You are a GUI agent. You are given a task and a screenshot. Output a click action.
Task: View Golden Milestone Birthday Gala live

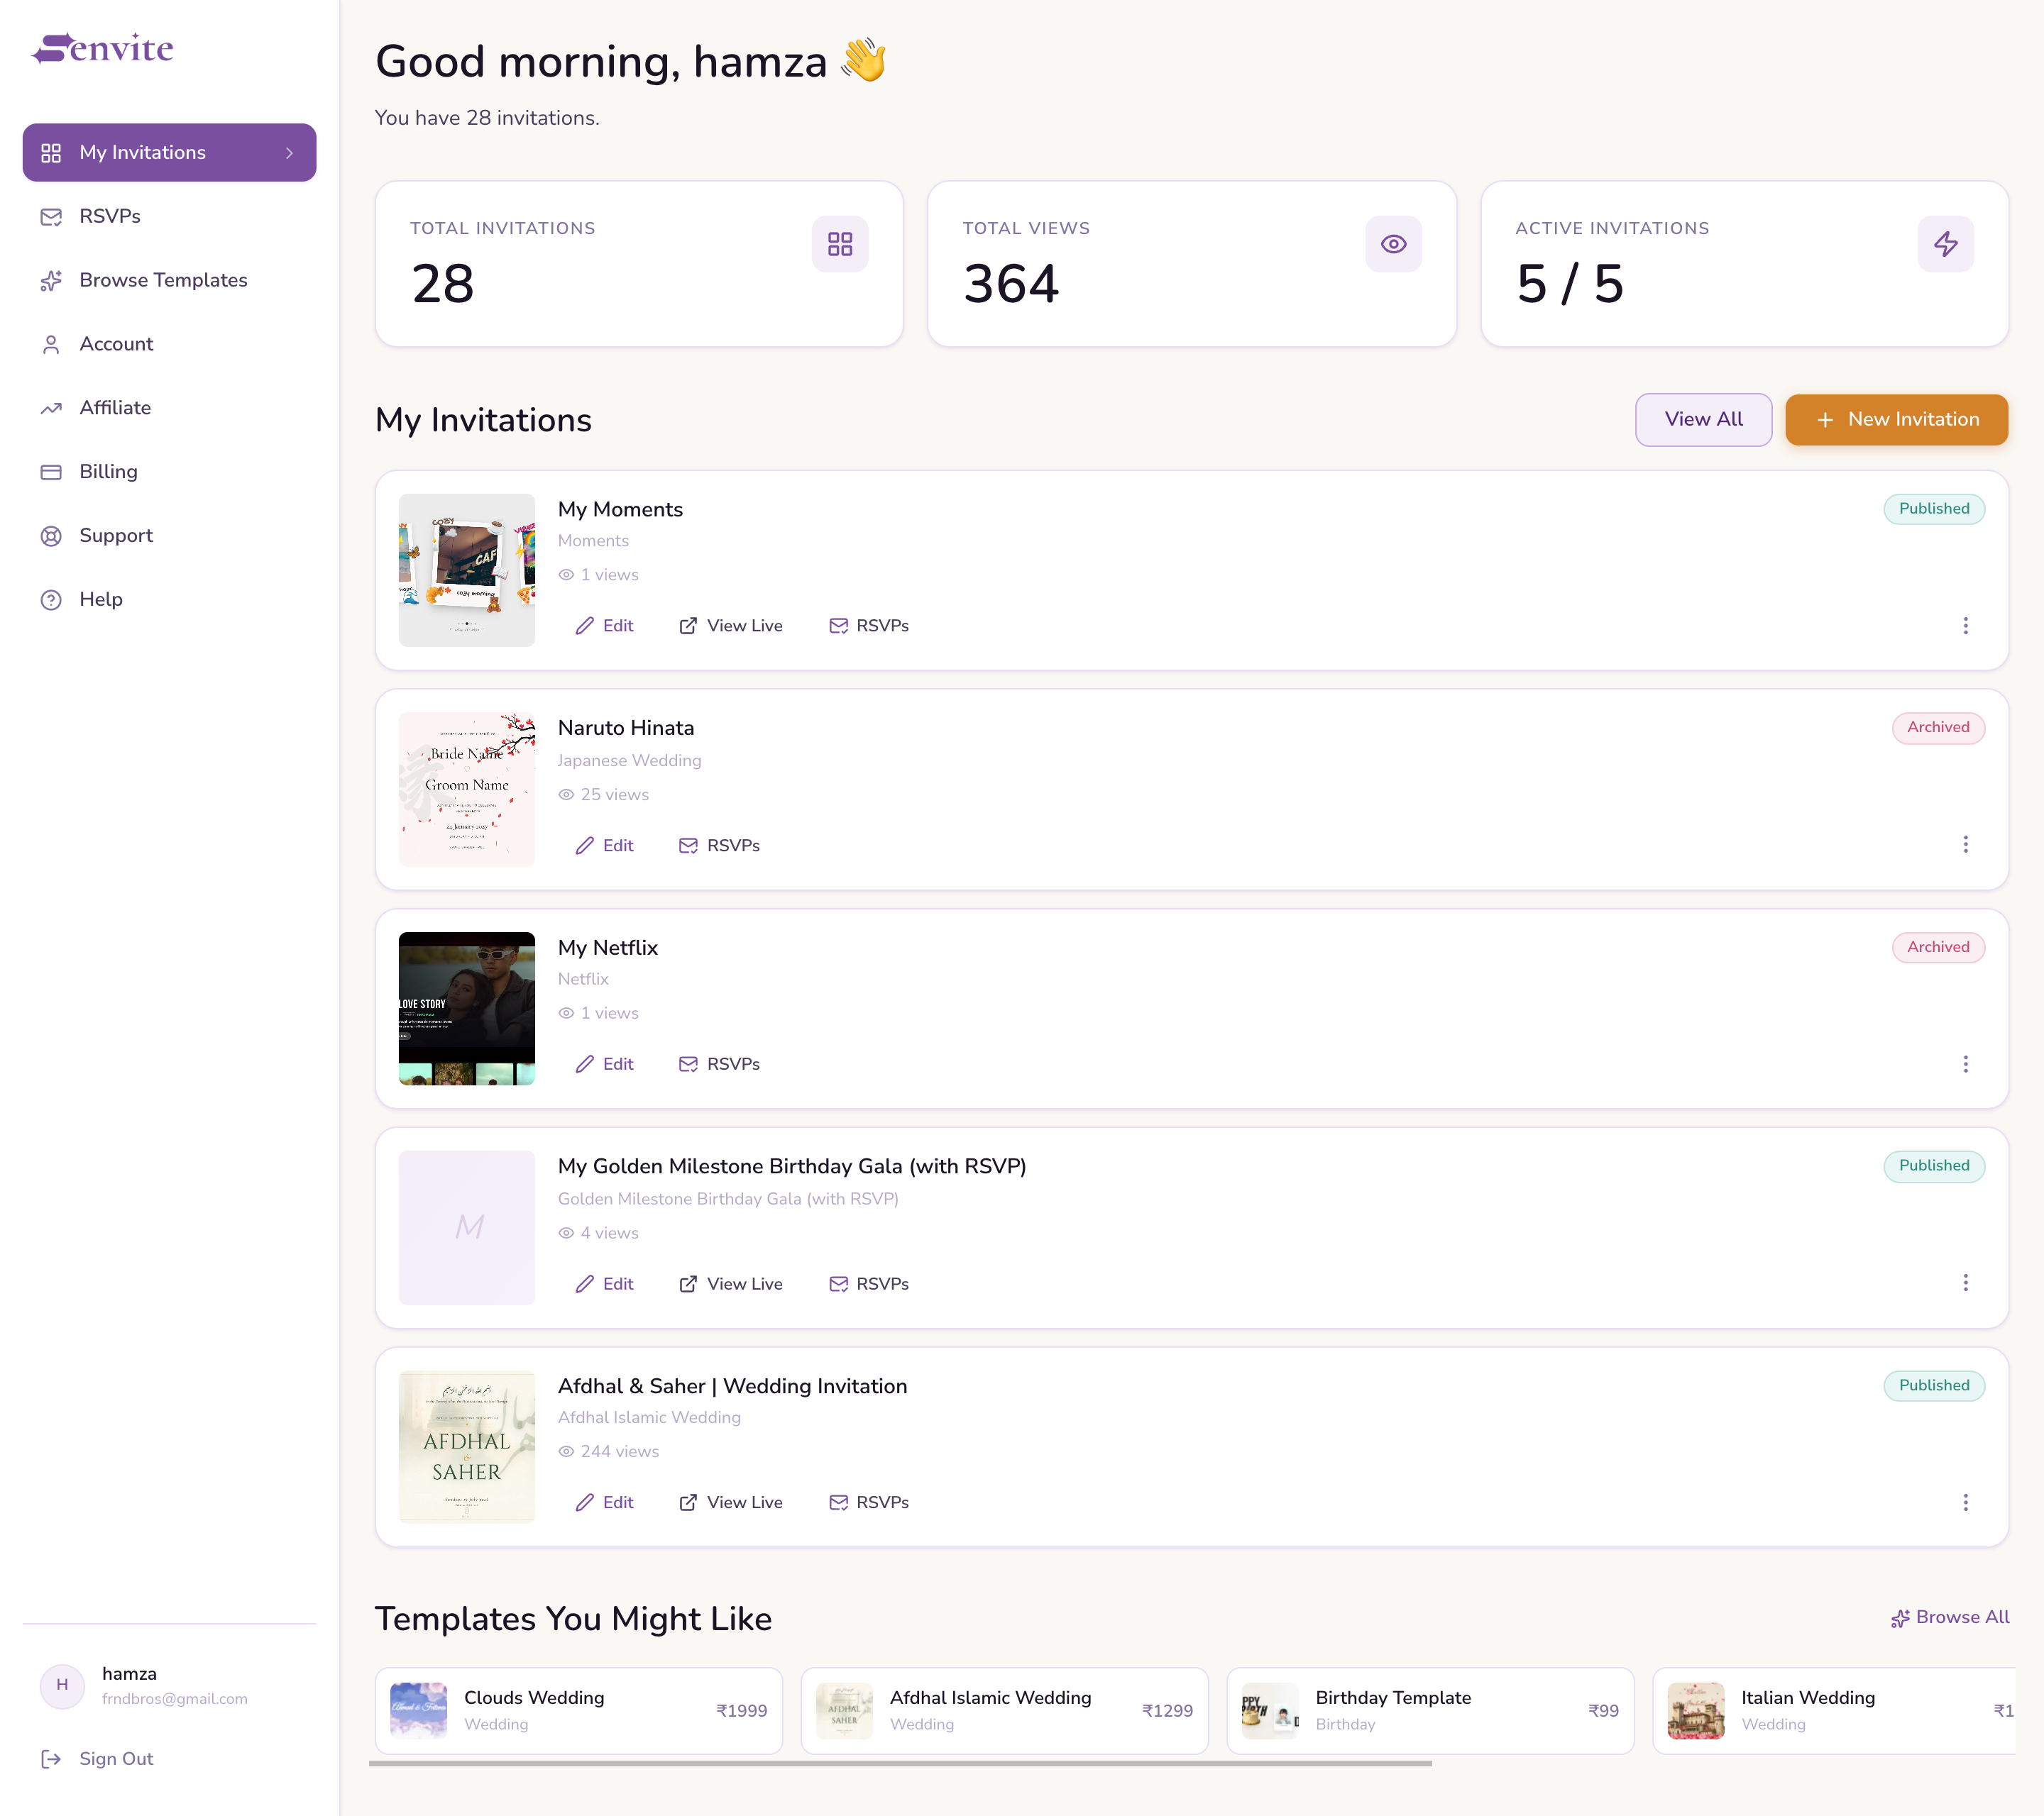(x=731, y=1284)
